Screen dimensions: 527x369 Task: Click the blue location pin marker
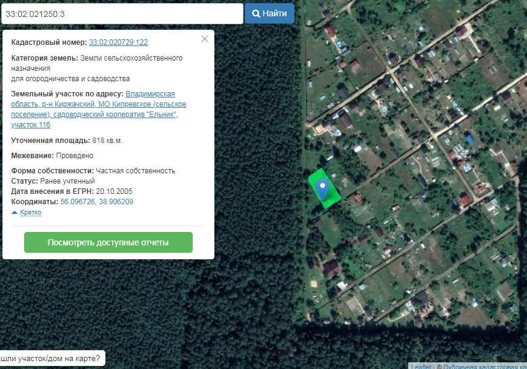point(323,189)
